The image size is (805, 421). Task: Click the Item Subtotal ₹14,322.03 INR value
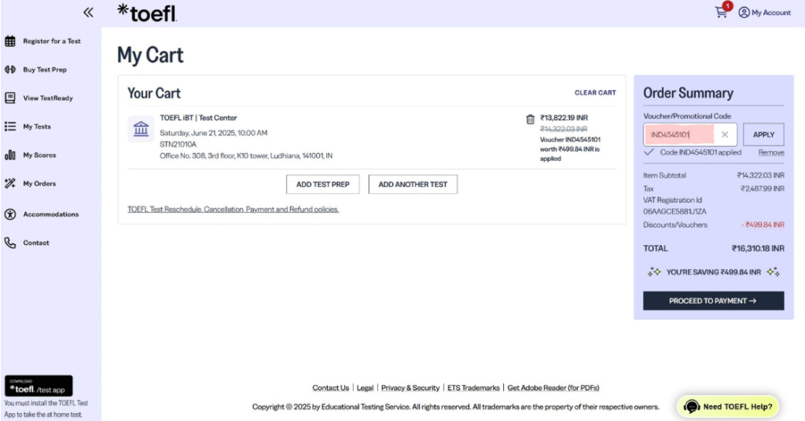coord(760,175)
